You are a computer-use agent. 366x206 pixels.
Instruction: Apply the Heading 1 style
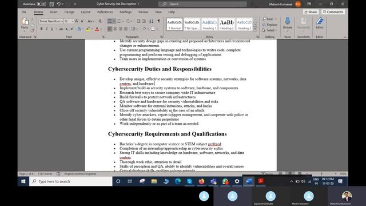click(209, 24)
